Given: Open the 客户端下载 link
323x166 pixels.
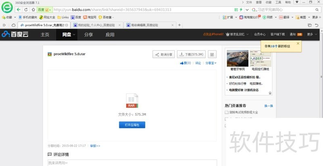Looking at the screenshot, I should pos(278,34).
